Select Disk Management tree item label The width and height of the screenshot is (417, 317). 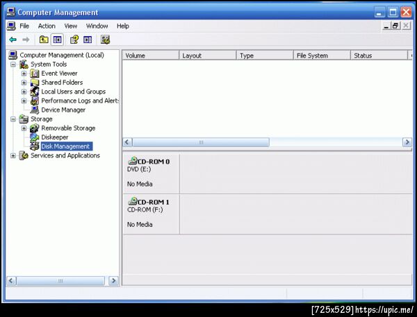67,146
